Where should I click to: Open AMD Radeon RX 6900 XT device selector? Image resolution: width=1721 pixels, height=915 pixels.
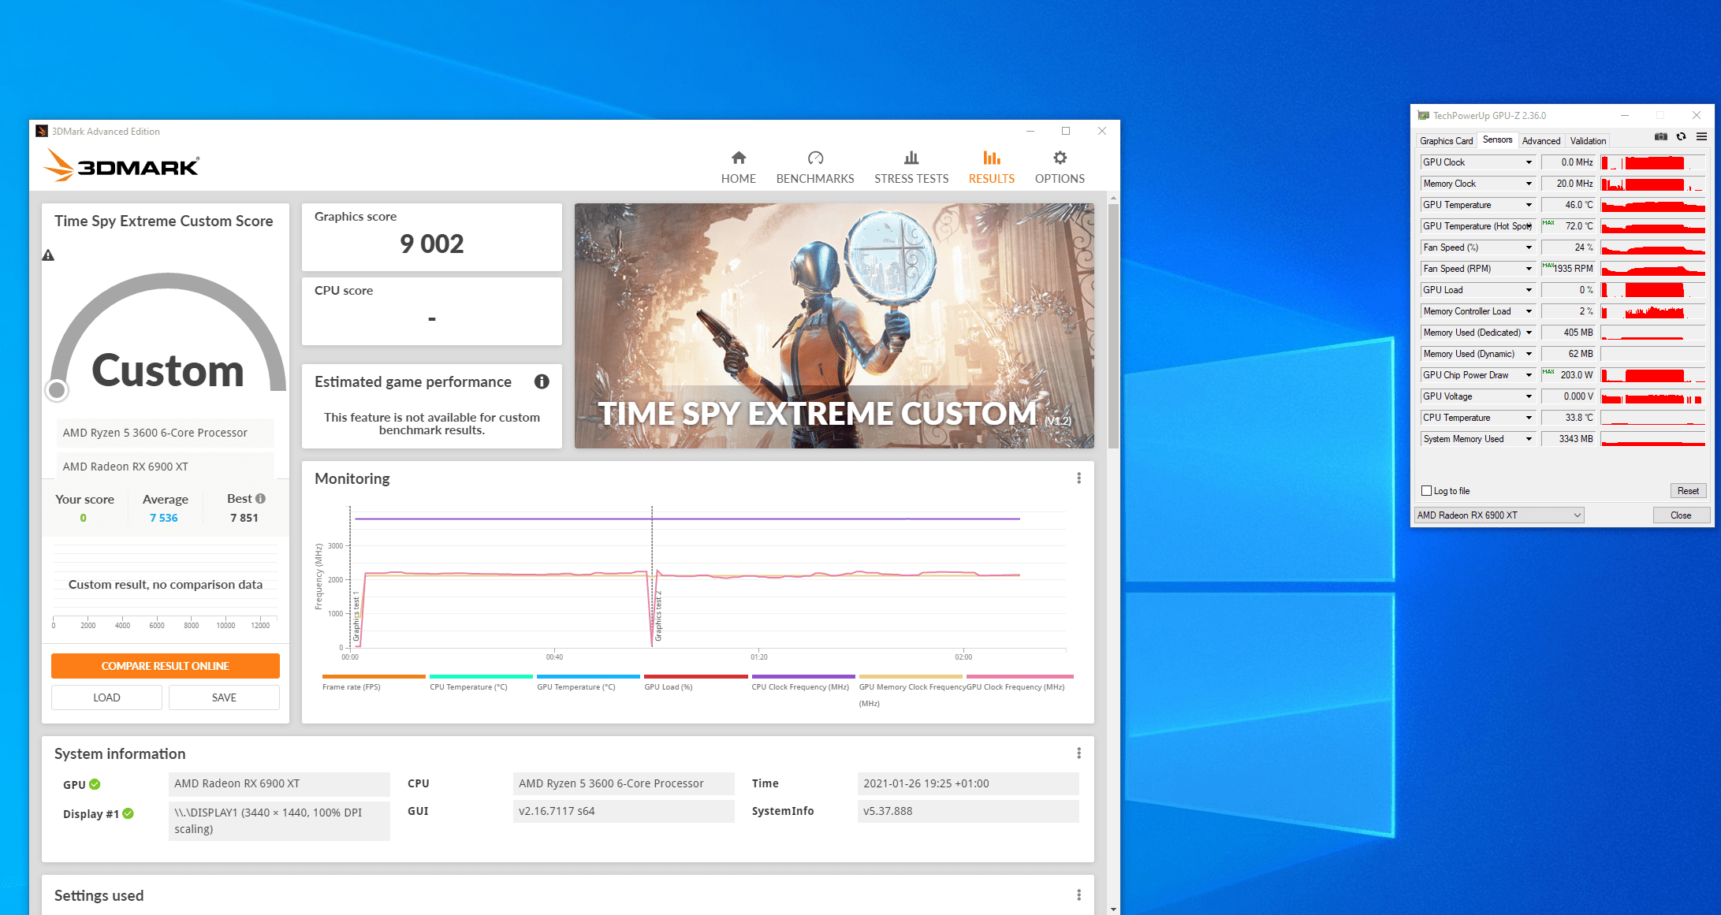click(1499, 515)
